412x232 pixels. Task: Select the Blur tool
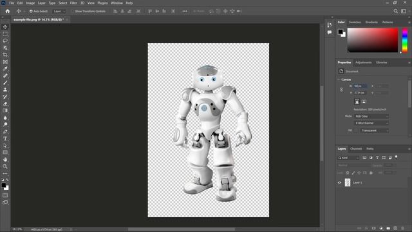5,117
